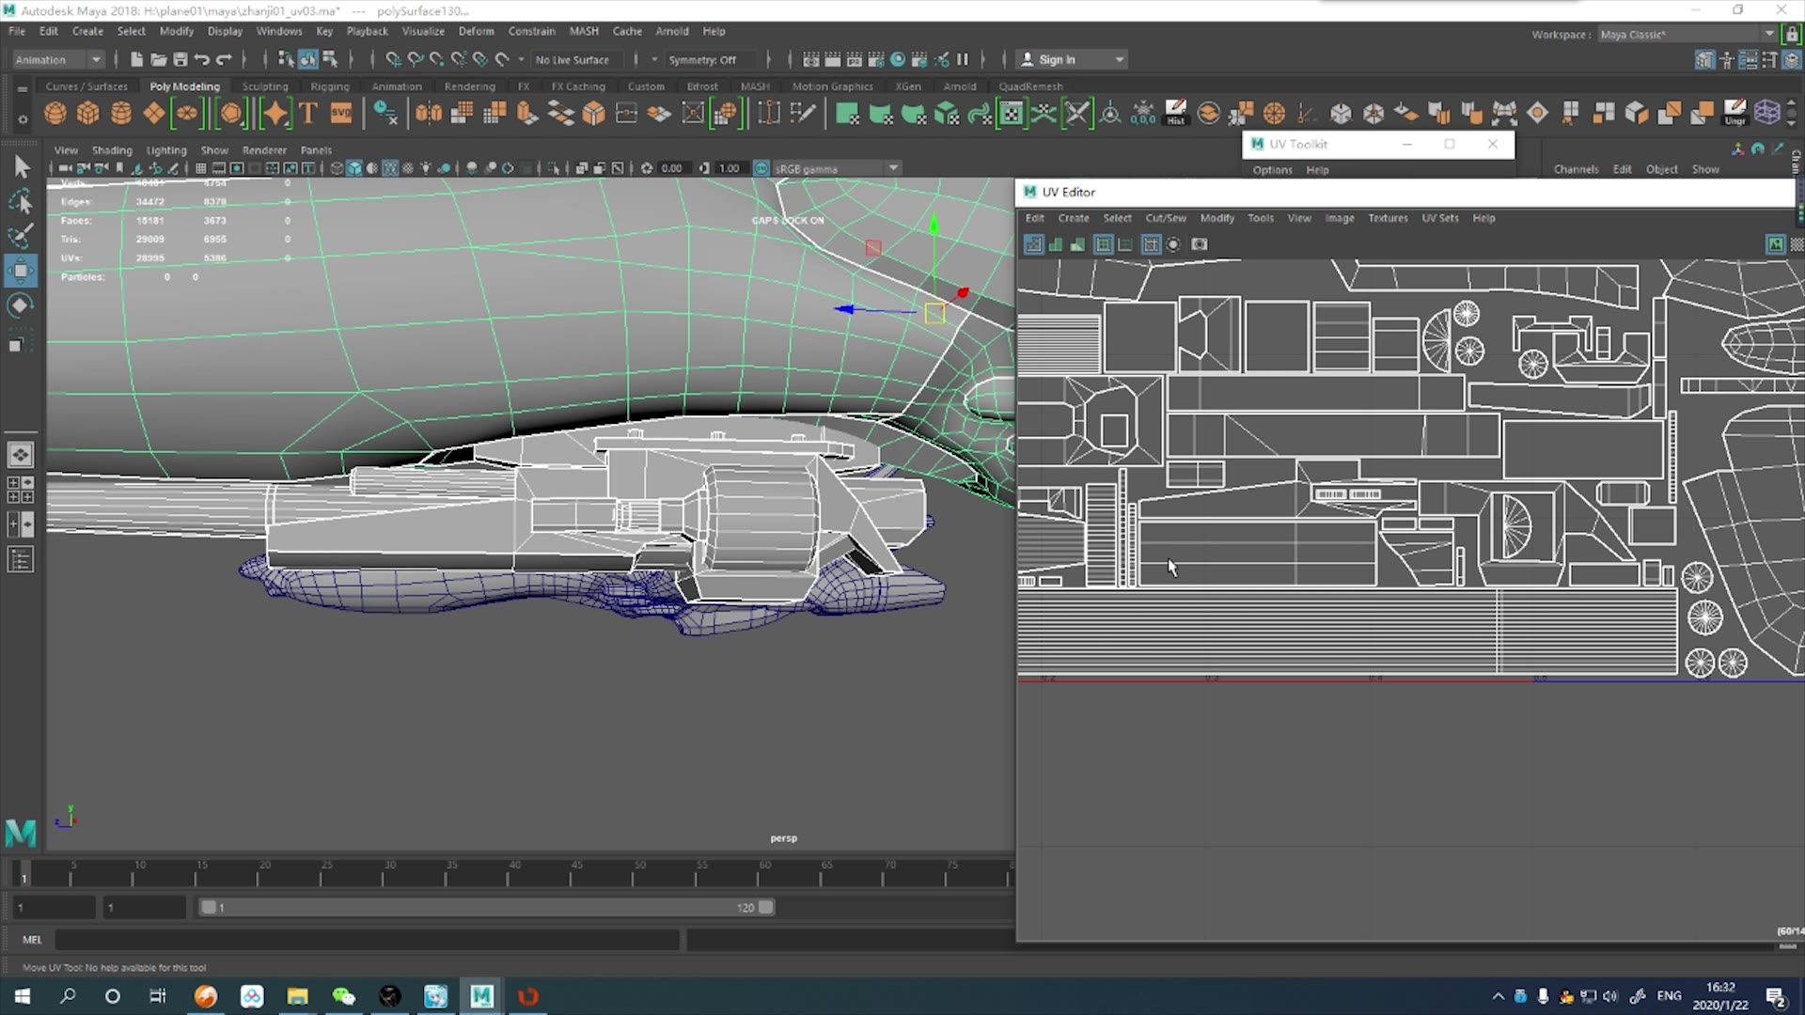Viewport: 1805px width, 1015px height.
Task: Click the save scene icon
Action: pyautogui.click(x=180, y=59)
